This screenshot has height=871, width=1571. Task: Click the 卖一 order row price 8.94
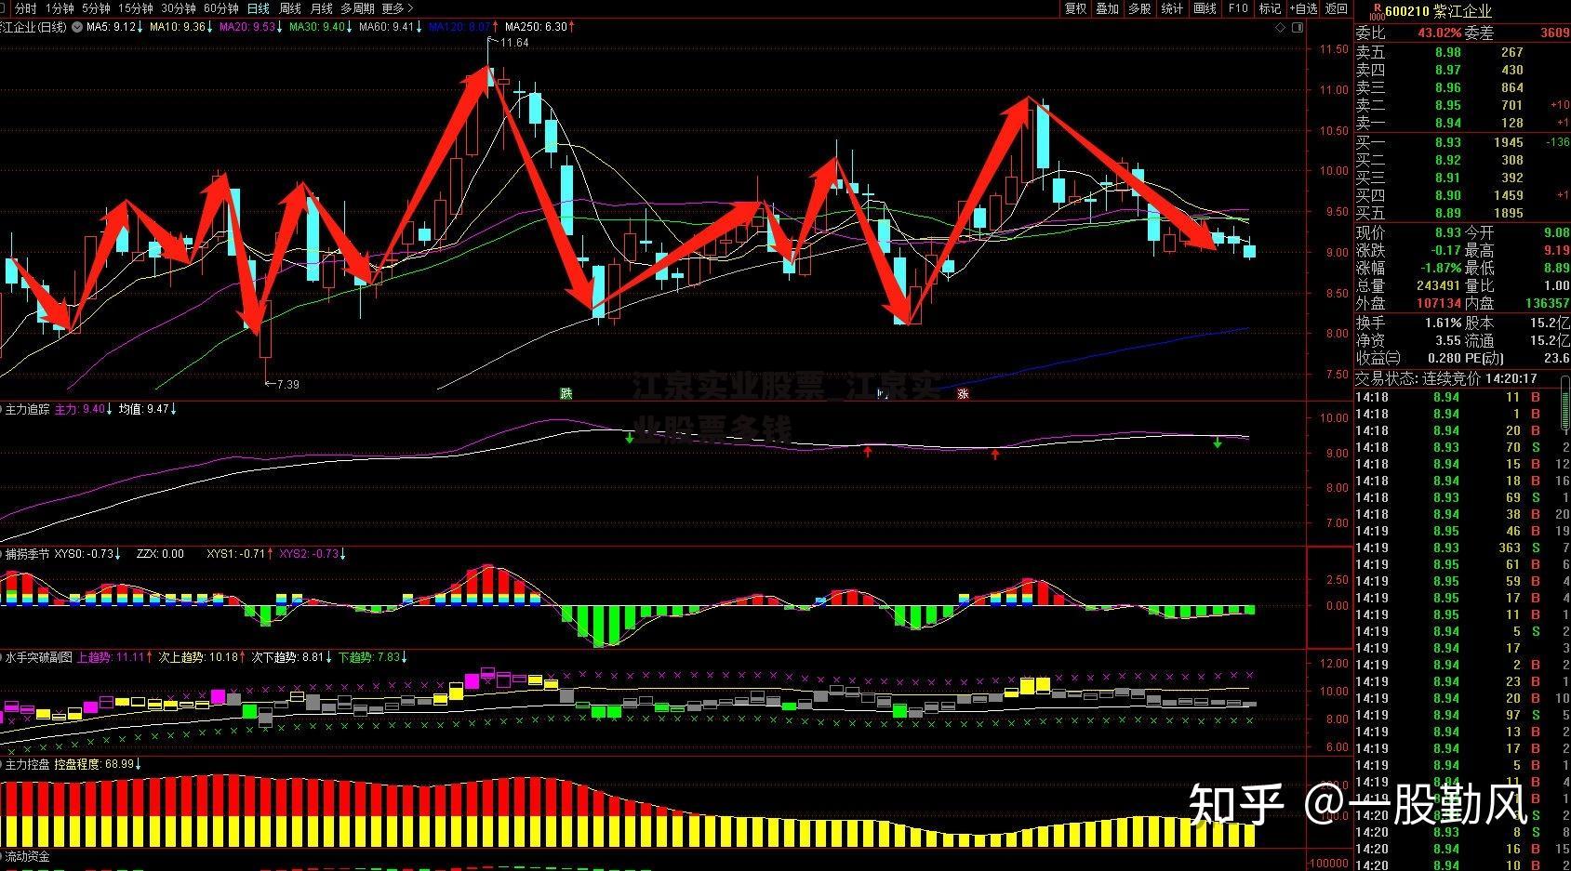(x=1447, y=123)
